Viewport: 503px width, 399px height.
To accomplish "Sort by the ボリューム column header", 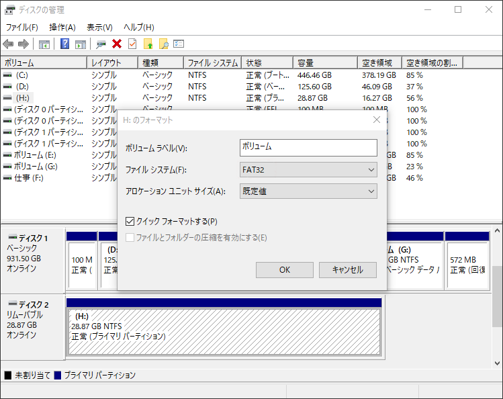I will coord(44,62).
